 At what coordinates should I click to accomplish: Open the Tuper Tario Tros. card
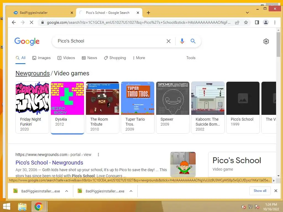click(x=138, y=107)
